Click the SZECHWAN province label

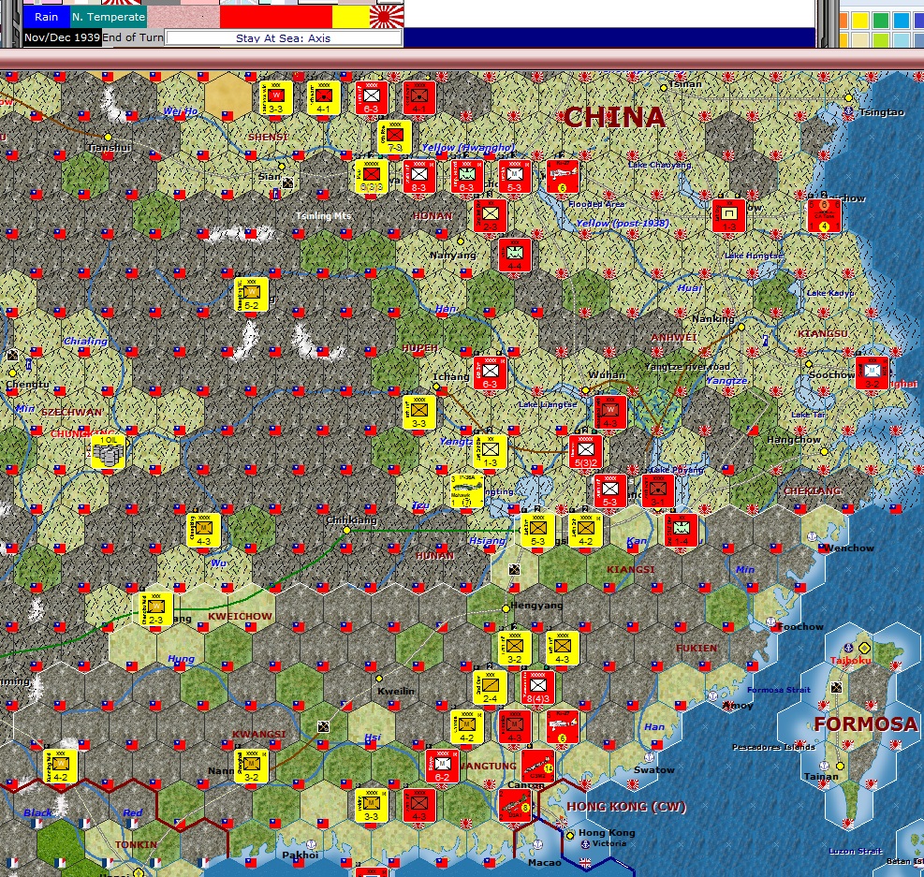pyautogui.click(x=72, y=412)
